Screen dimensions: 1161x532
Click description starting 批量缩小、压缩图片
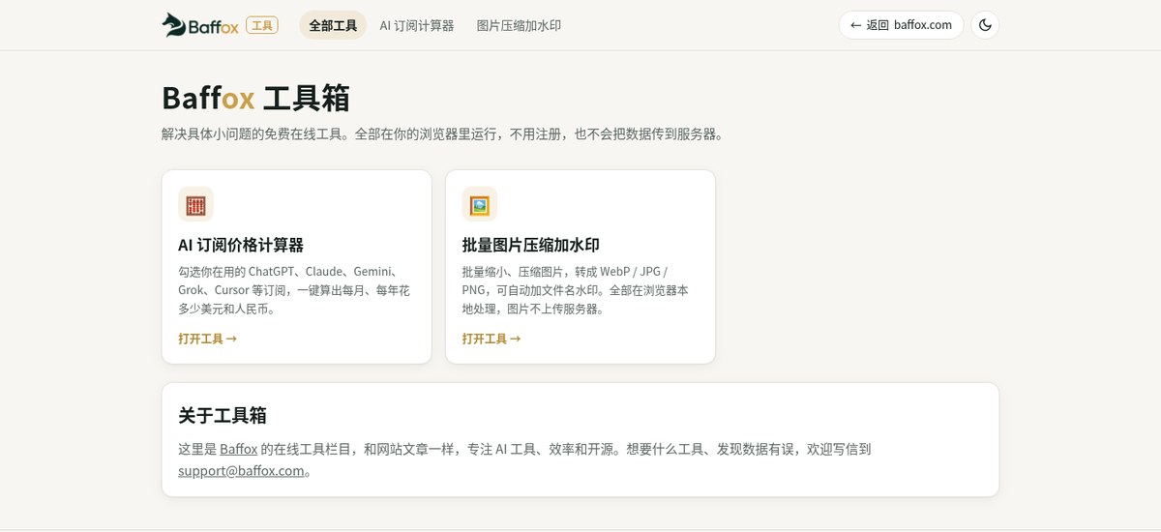coord(576,290)
